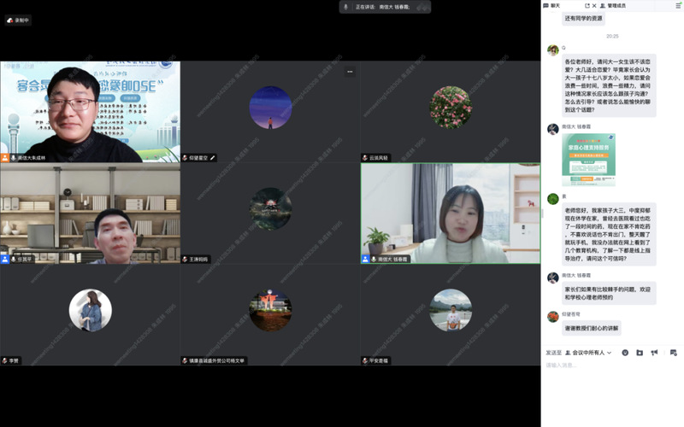Click the send file folder icon

click(x=640, y=352)
